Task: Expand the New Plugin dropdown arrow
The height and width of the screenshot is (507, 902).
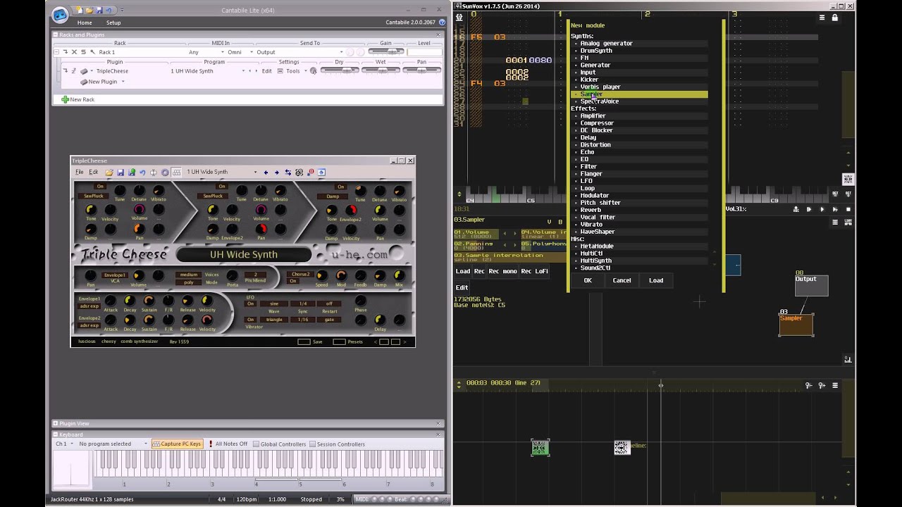Action: pyautogui.click(x=123, y=82)
